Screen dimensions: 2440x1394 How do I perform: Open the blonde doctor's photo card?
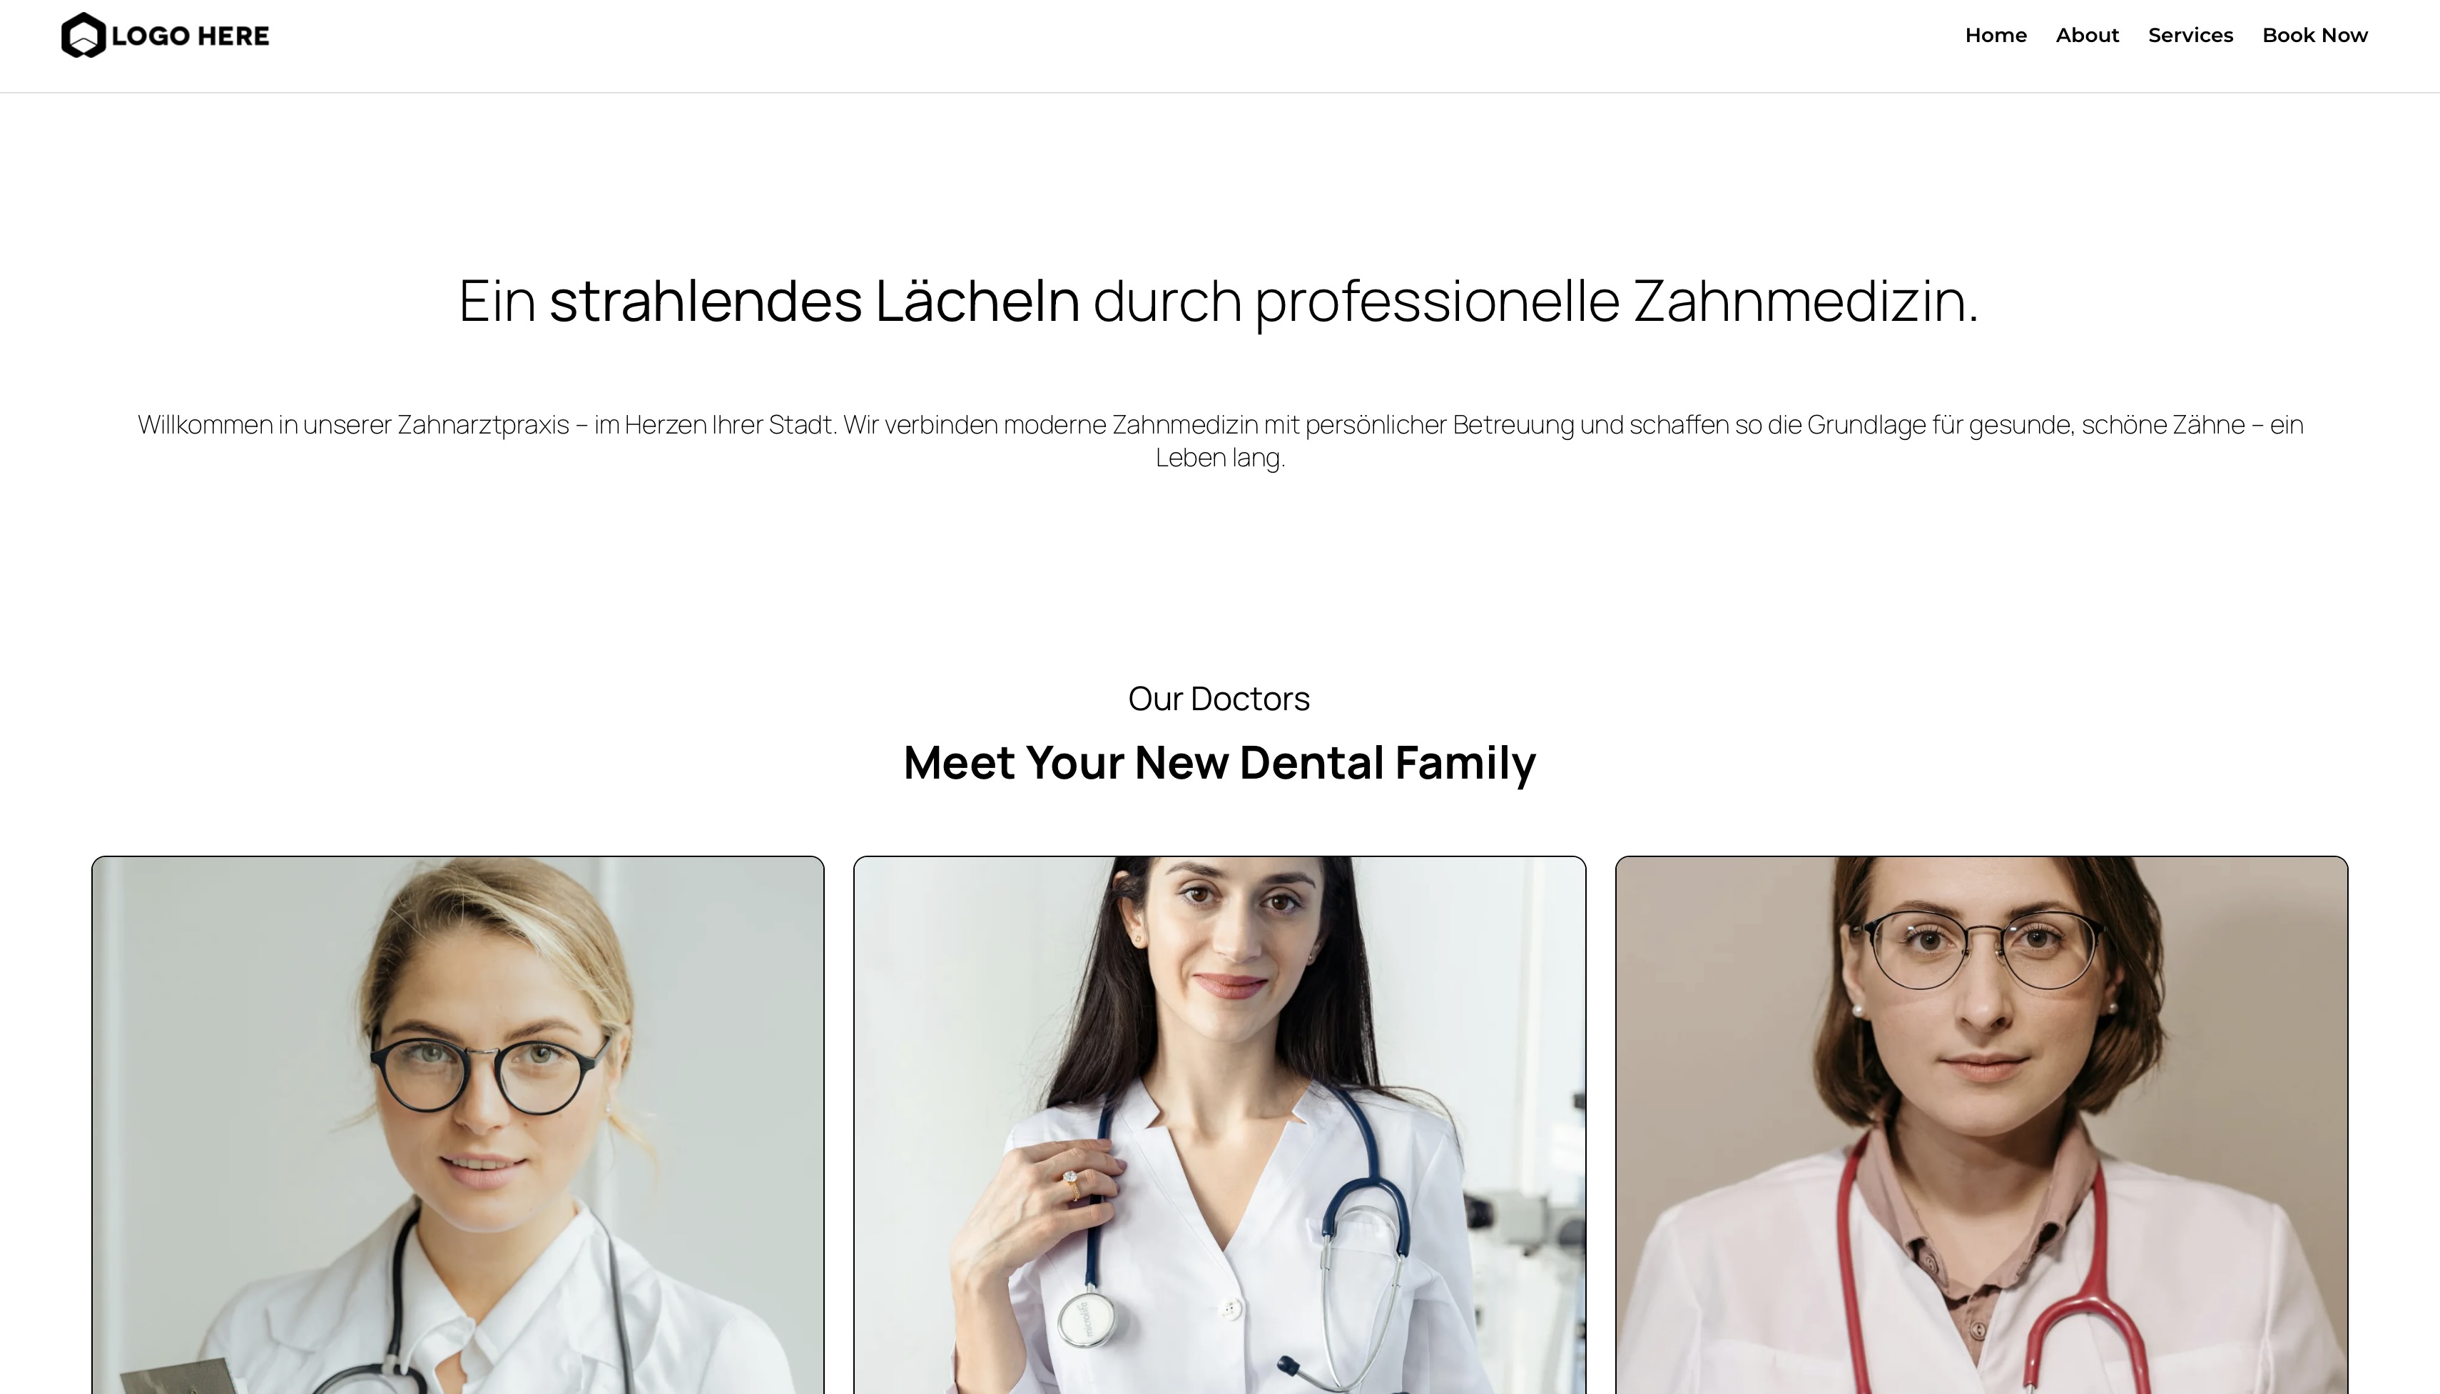pyautogui.click(x=458, y=1125)
